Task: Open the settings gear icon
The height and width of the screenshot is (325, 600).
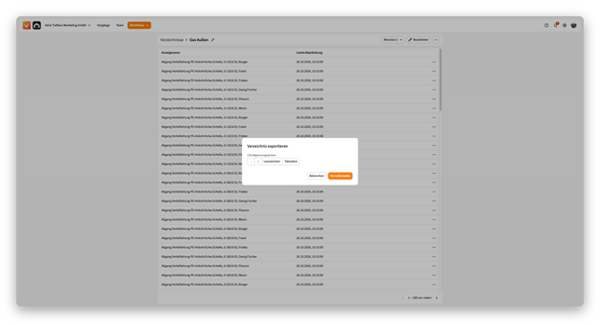Action: click(x=564, y=25)
